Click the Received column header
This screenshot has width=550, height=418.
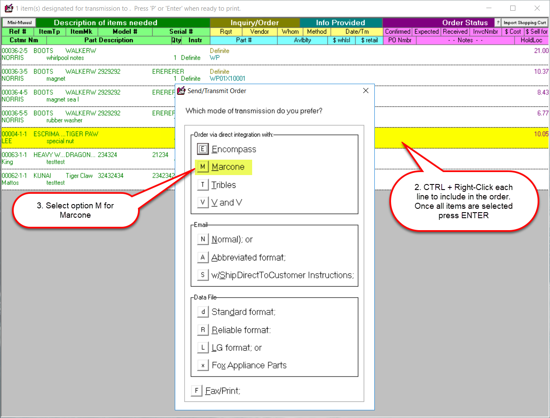[455, 32]
